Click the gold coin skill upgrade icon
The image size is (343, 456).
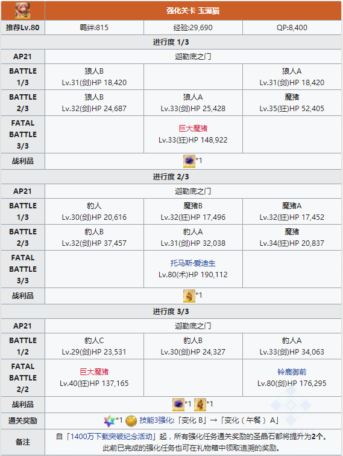[131, 421]
